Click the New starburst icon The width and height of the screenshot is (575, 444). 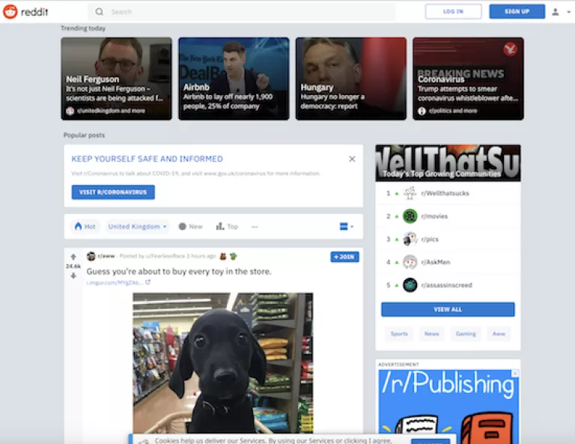point(182,226)
